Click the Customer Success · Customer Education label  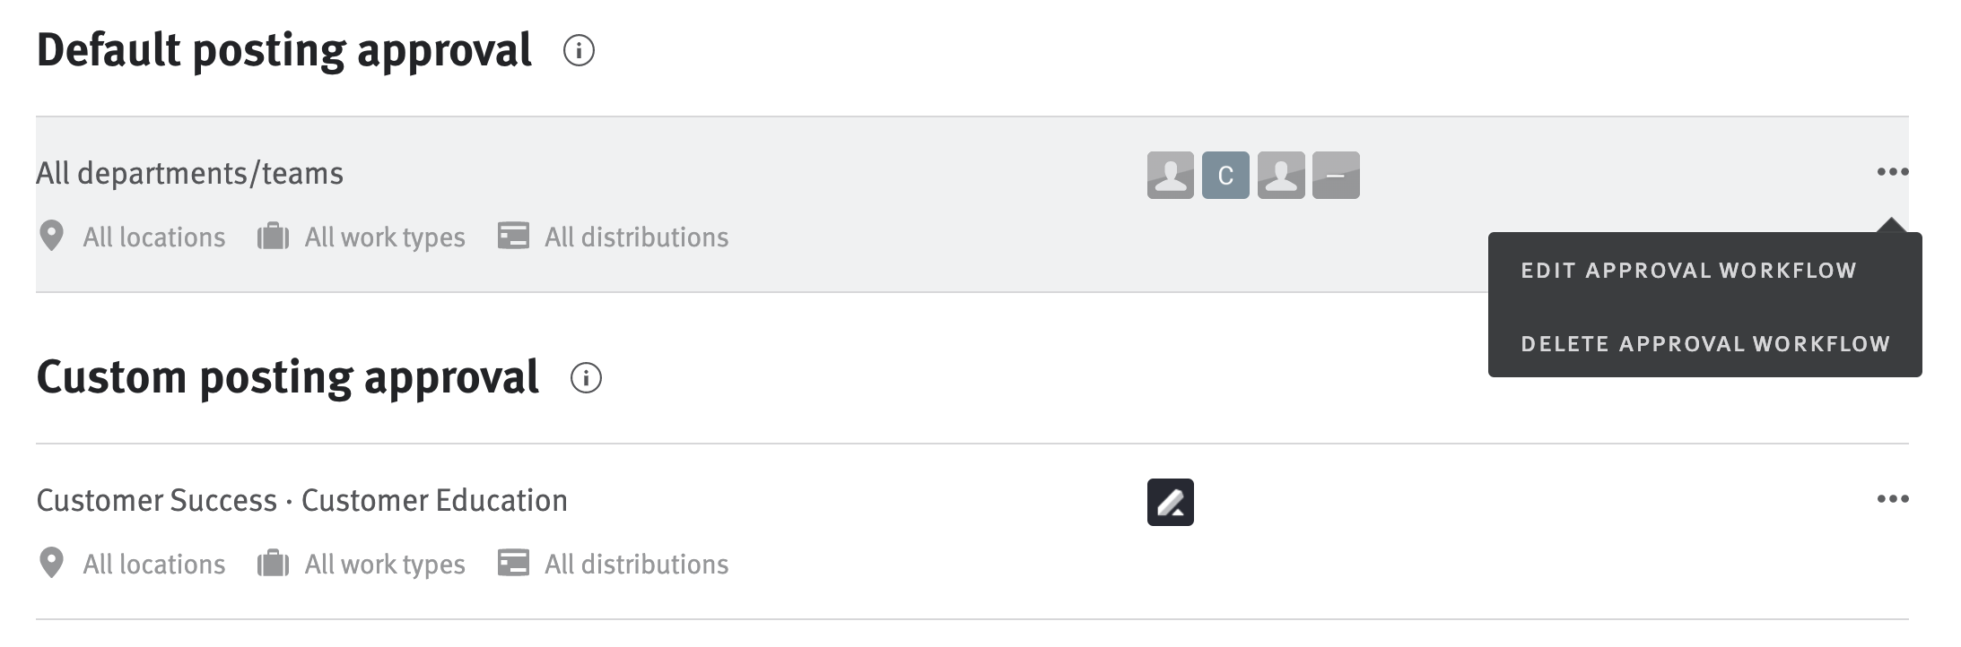(x=302, y=500)
